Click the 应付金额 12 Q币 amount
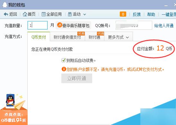Image resolution: width=176 pixels, height=125 pixels. tap(154, 49)
